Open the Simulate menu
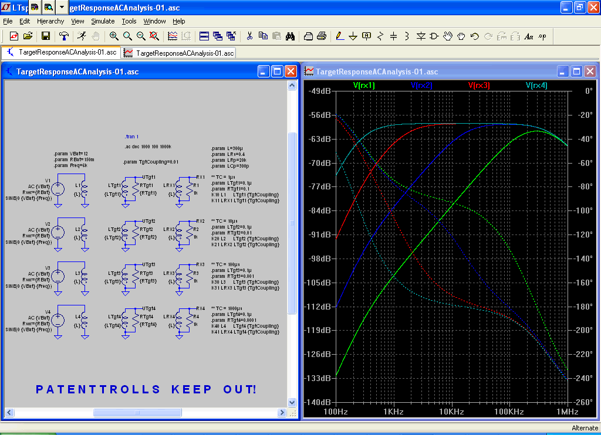The width and height of the screenshot is (601, 435). click(103, 21)
